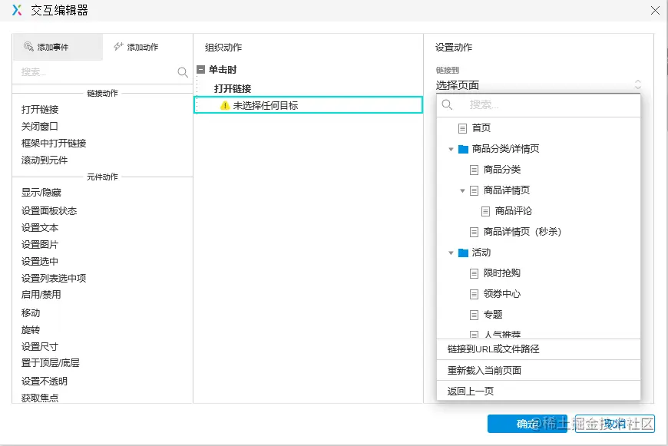Viewport: 668px width, 446px height.
Task: Select the 商品分类/详情页 folder label
Action: coord(506,149)
